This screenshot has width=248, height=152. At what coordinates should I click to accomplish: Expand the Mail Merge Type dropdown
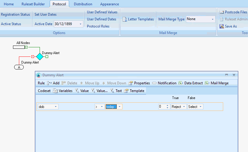pos(213,19)
